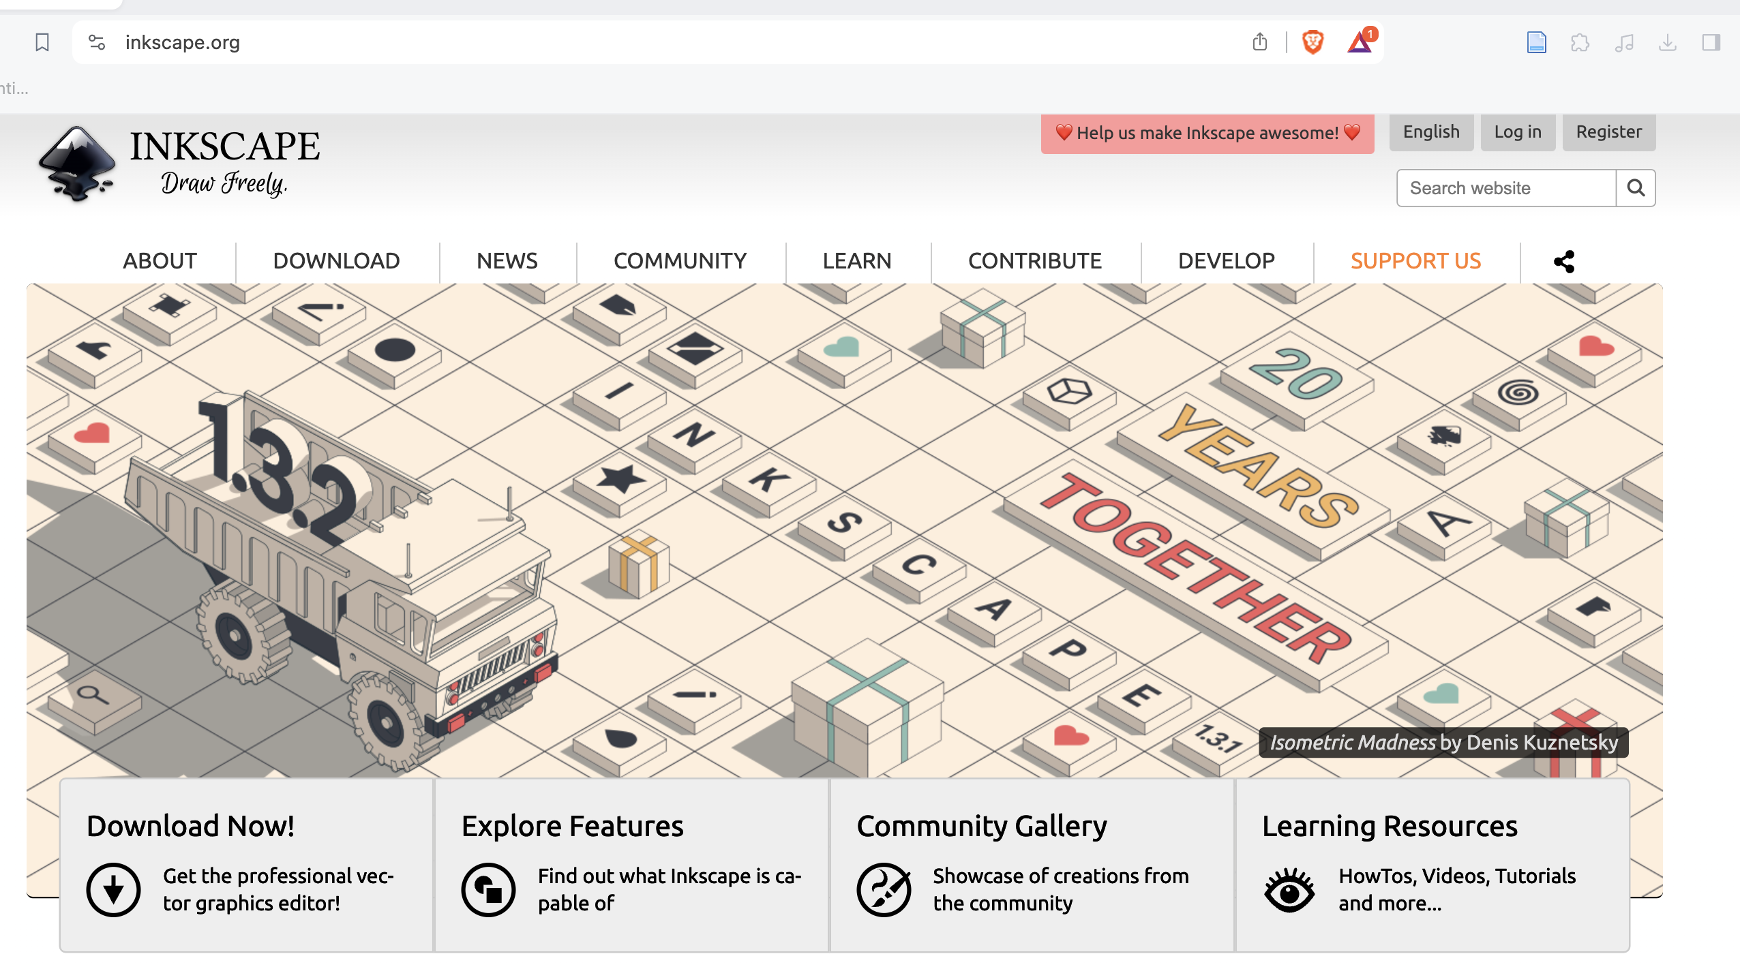The height and width of the screenshot is (969, 1740).
Task: Open the English language selector
Action: 1431,132
